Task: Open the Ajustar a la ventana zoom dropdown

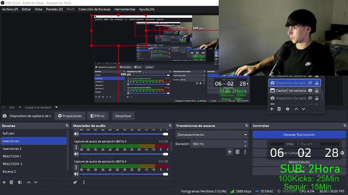Action: (x=56, y=107)
